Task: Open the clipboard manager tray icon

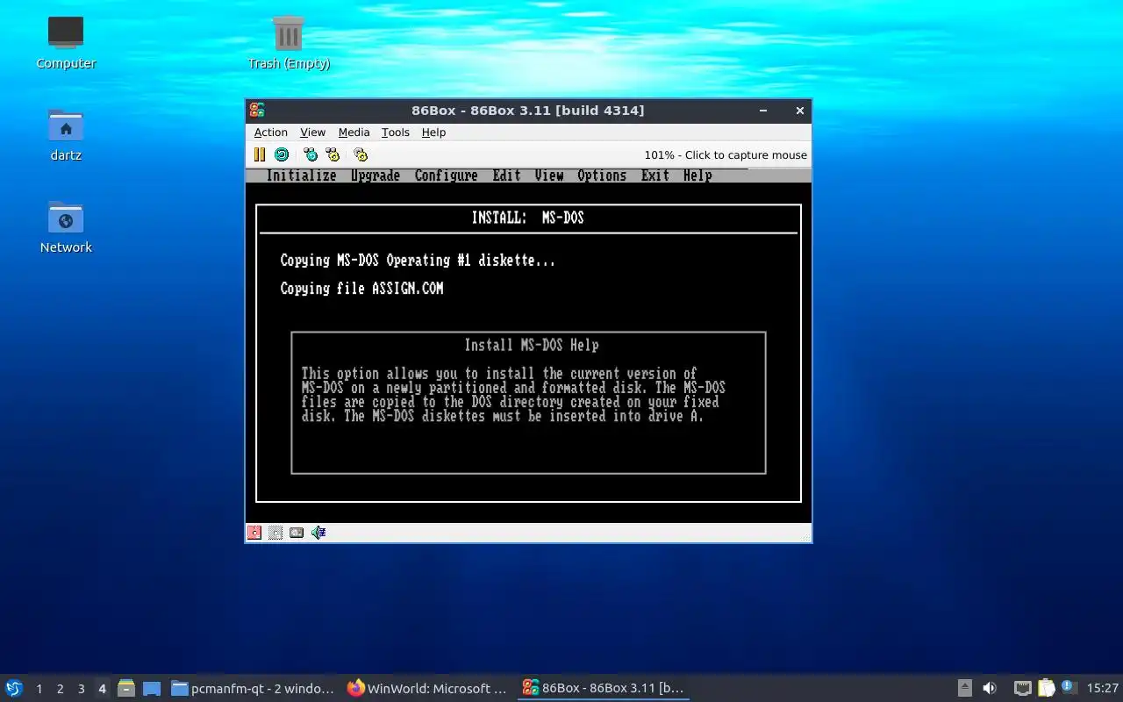Action: click(x=1046, y=688)
